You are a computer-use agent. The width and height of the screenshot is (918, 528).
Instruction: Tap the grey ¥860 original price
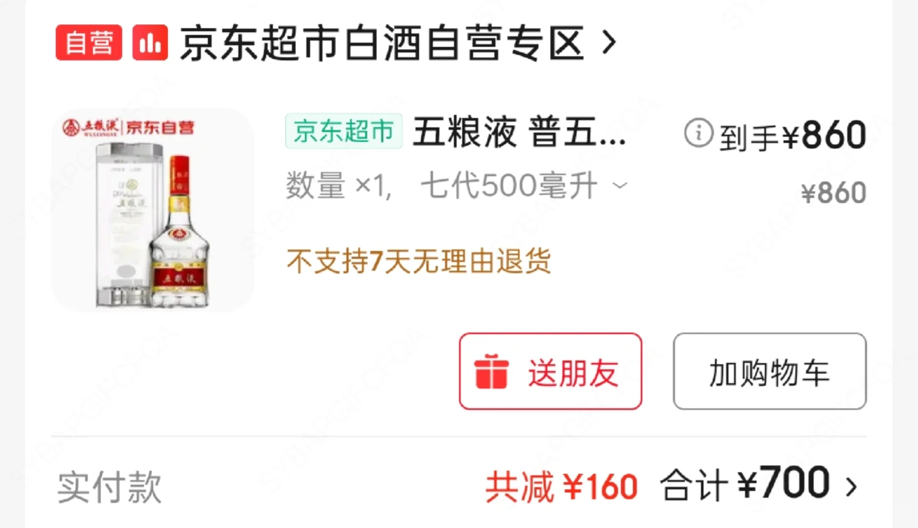tap(834, 193)
